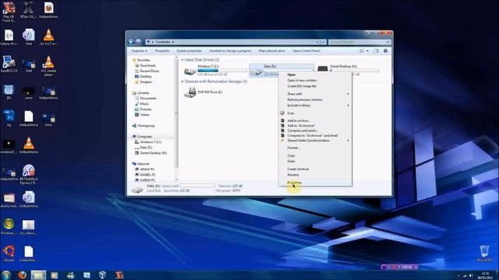Viewport: 499px width, 280px height.
Task: Click the Explorer help icon
Action: click(385, 51)
